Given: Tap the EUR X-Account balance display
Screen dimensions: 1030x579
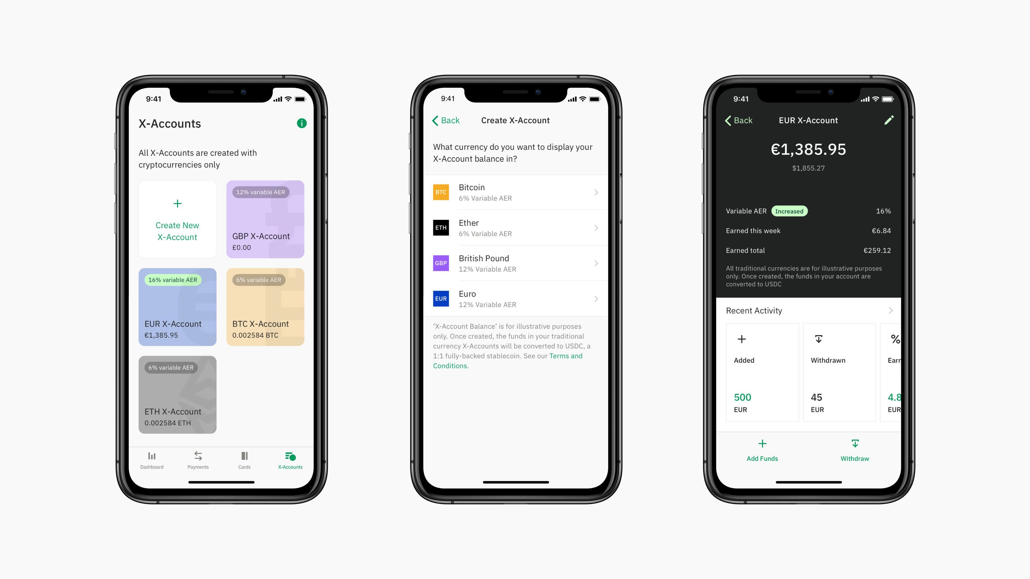Looking at the screenshot, I should (x=809, y=149).
